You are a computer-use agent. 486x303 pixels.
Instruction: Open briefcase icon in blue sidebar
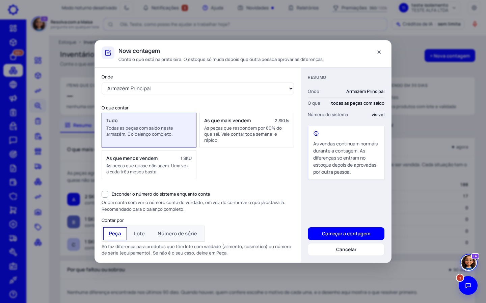(x=13, y=266)
